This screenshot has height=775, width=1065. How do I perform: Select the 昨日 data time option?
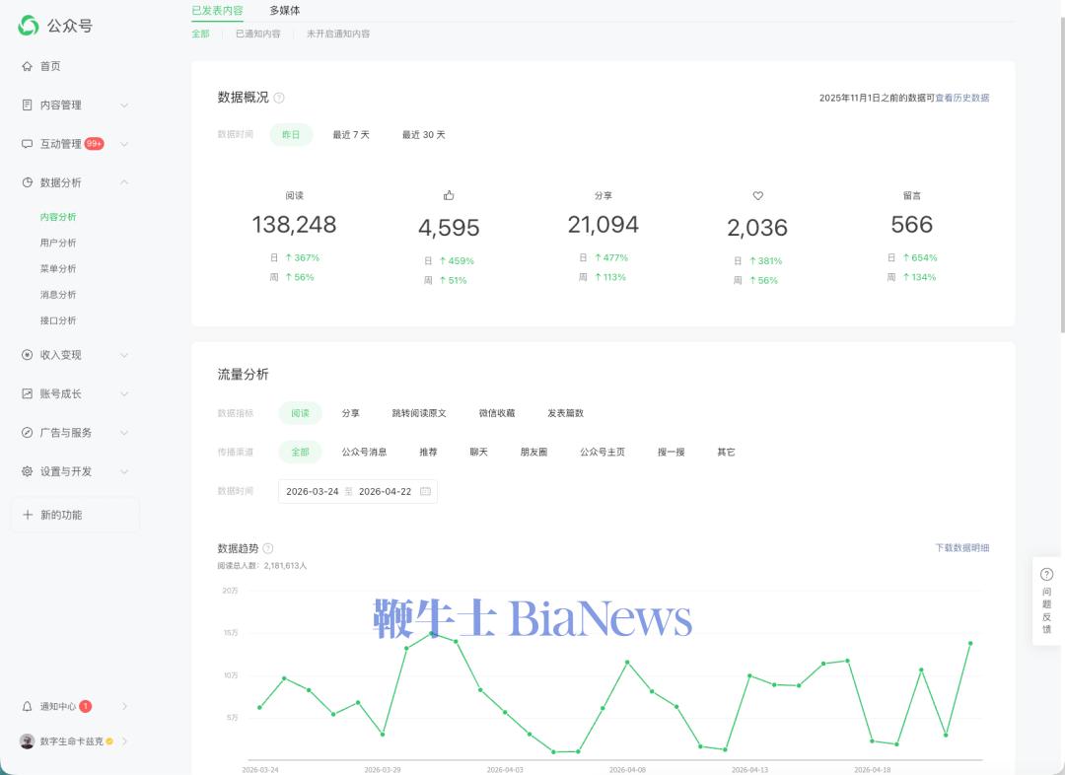click(291, 135)
